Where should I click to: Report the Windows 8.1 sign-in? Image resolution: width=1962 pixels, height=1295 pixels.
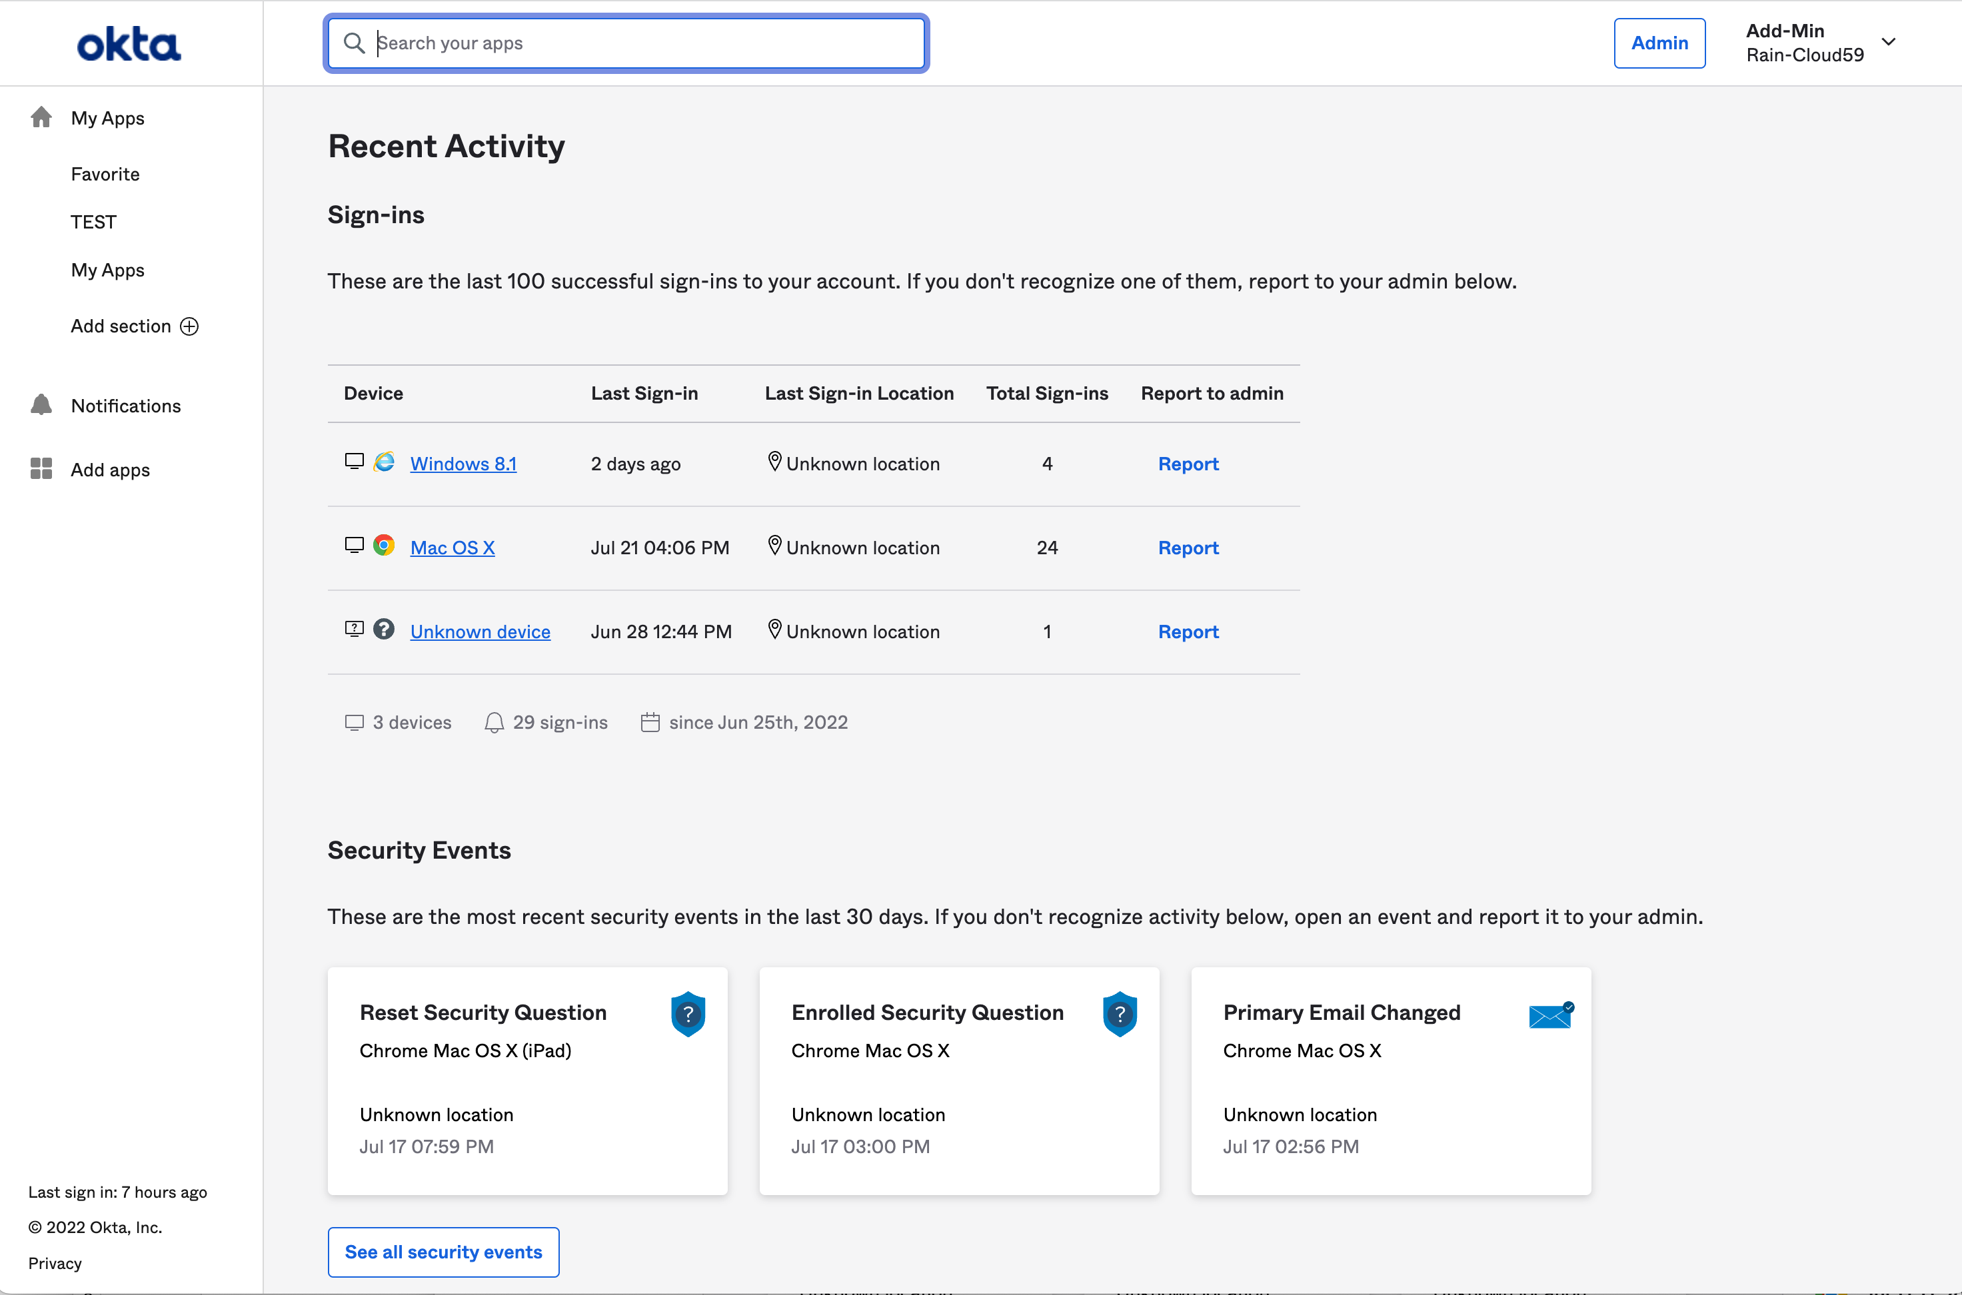[1187, 464]
